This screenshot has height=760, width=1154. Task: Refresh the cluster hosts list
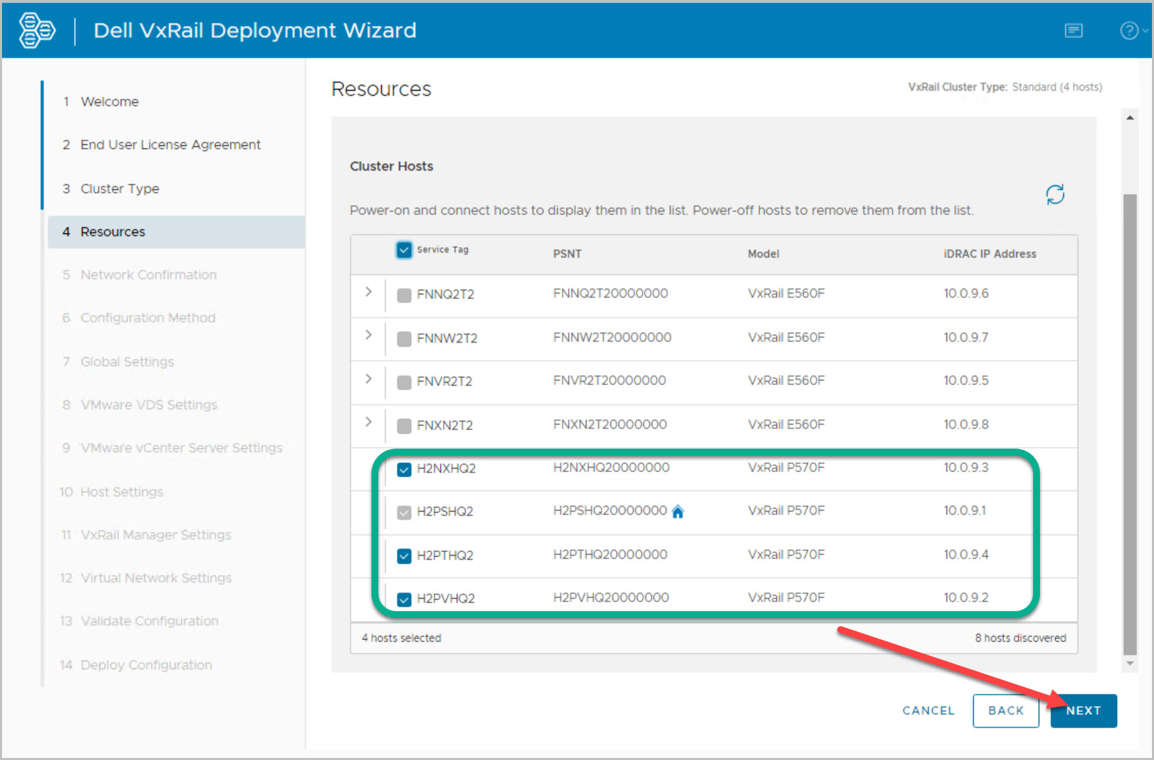(x=1055, y=195)
